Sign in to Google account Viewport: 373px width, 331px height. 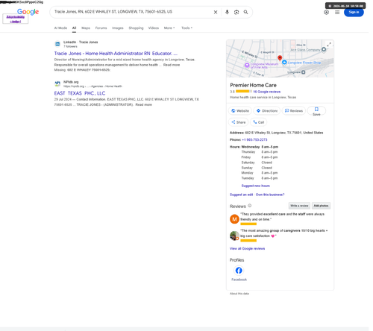coord(354,12)
